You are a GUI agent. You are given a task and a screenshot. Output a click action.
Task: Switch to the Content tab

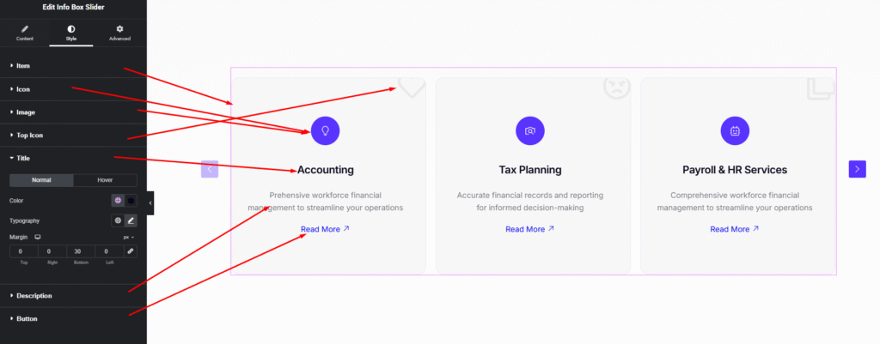(24, 33)
